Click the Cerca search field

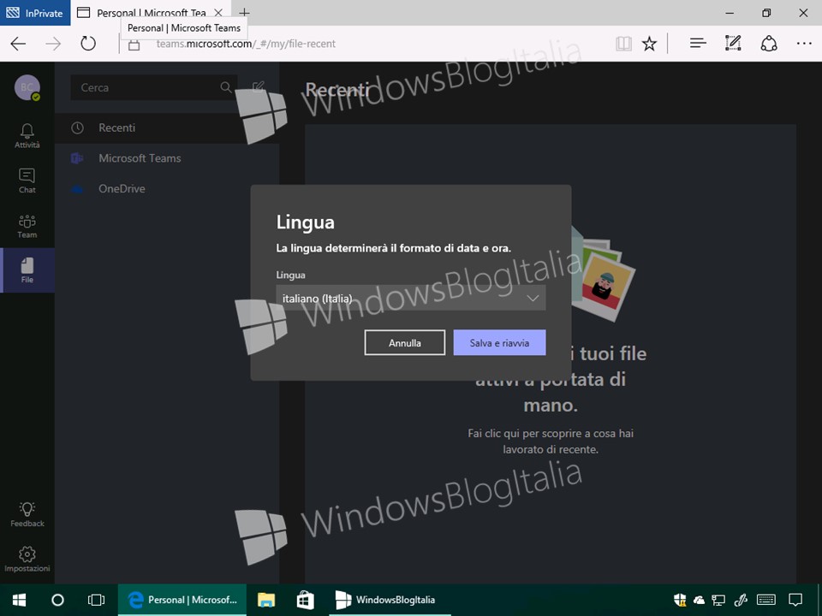(x=153, y=87)
